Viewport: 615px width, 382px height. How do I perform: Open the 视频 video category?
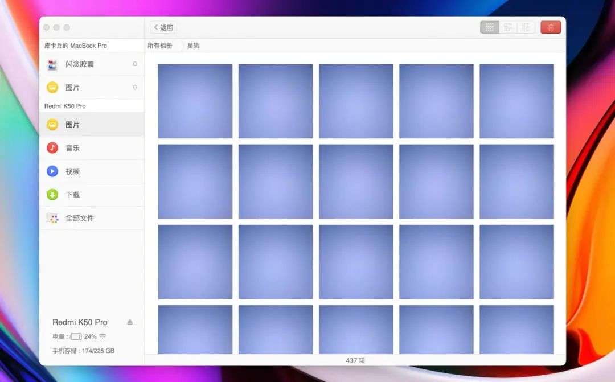pyautogui.click(x=72, y=171)
